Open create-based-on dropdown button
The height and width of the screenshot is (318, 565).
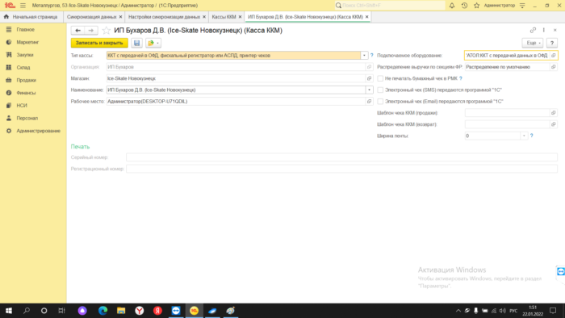click(x=153, y=43)
